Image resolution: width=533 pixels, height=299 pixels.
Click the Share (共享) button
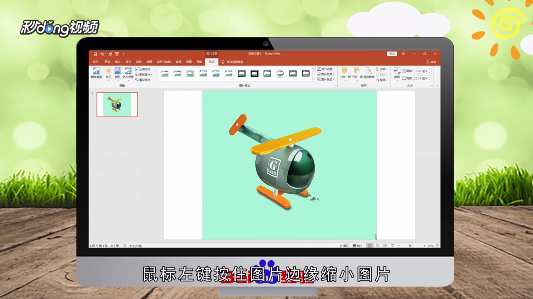coord(431,62)
